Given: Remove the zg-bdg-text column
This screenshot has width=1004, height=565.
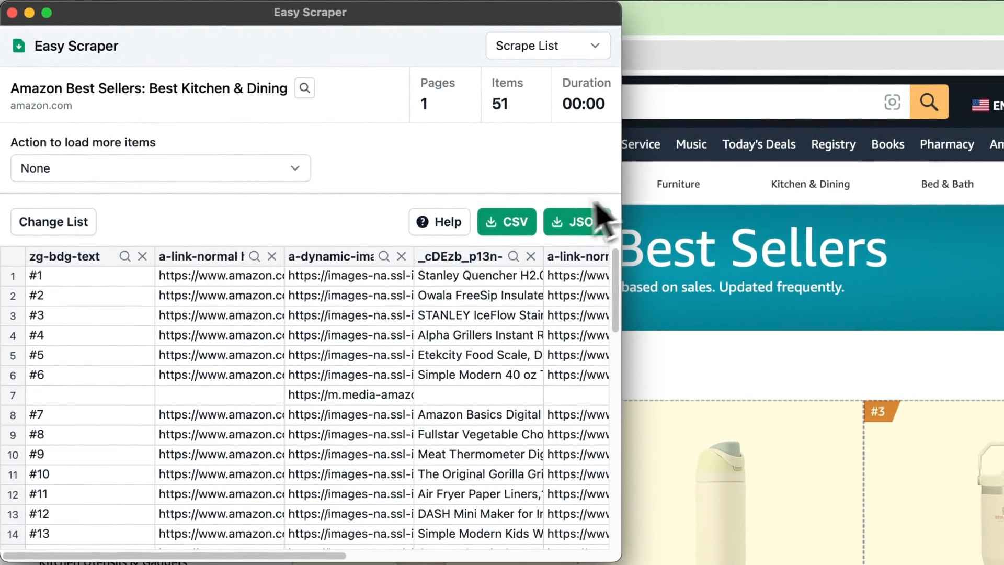Looking at the screenshot, I should [142, 256].
